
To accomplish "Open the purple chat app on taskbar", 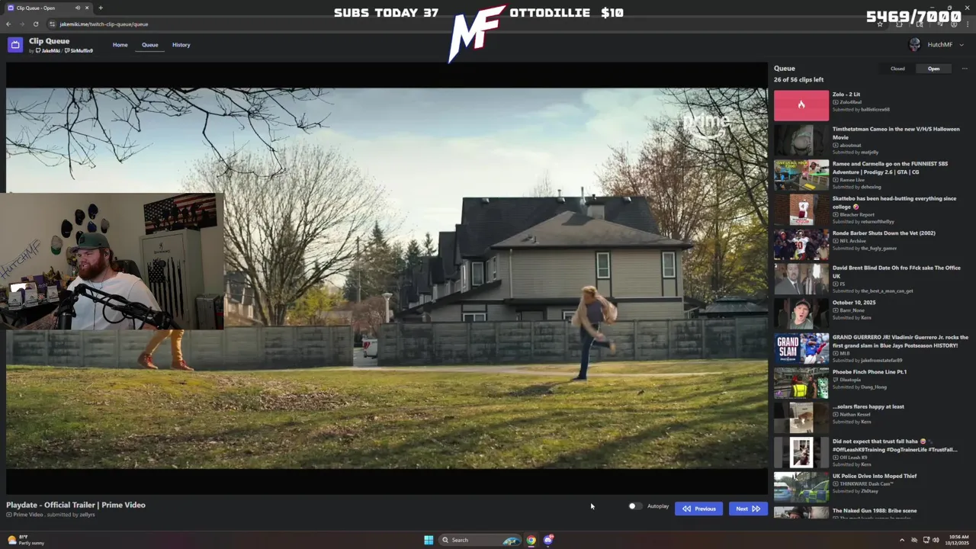I will [548, 540].
